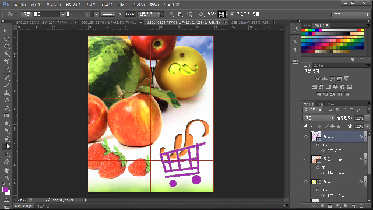This screenshot has width=373, height=210.
Task: Delete the selected layer via trash icon
Action: 361,206
